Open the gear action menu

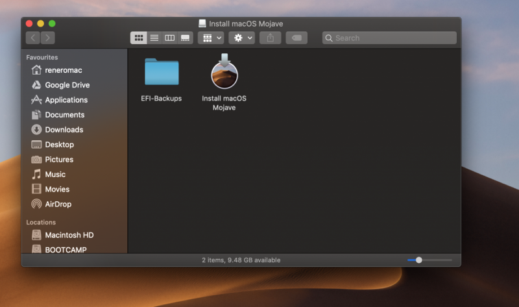point(242,38)
